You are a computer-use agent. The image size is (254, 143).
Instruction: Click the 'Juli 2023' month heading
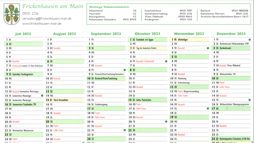pos(23,34)
